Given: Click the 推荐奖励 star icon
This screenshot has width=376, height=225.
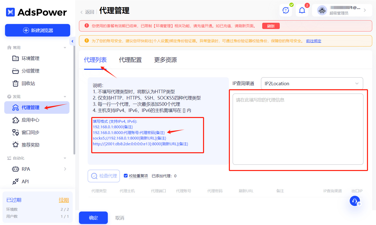Looking at the screenshot, I should coord(16,145).
